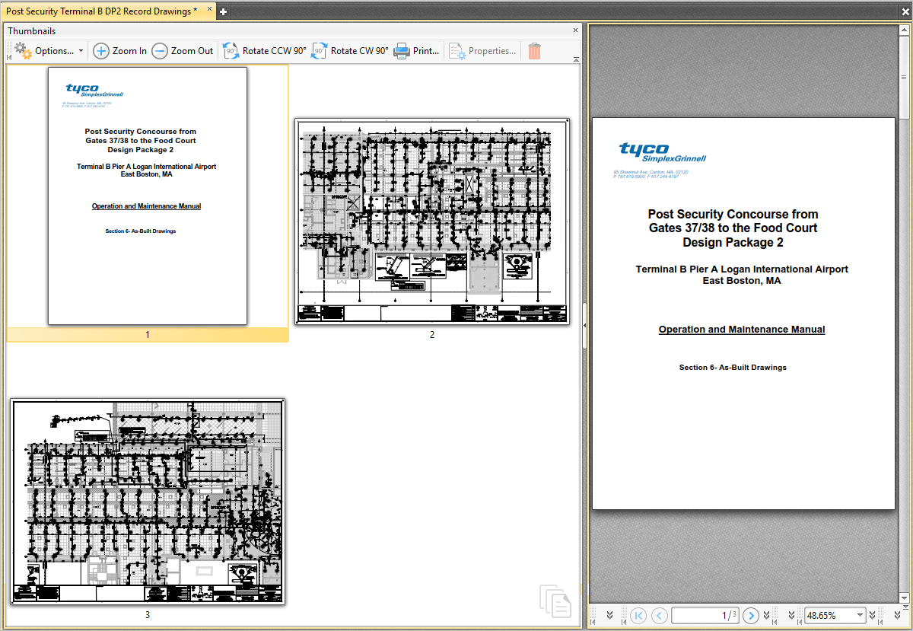View thumbnail Properties
Image resolution: width=913 pixels, height=631 pixels.
point(456,51)
